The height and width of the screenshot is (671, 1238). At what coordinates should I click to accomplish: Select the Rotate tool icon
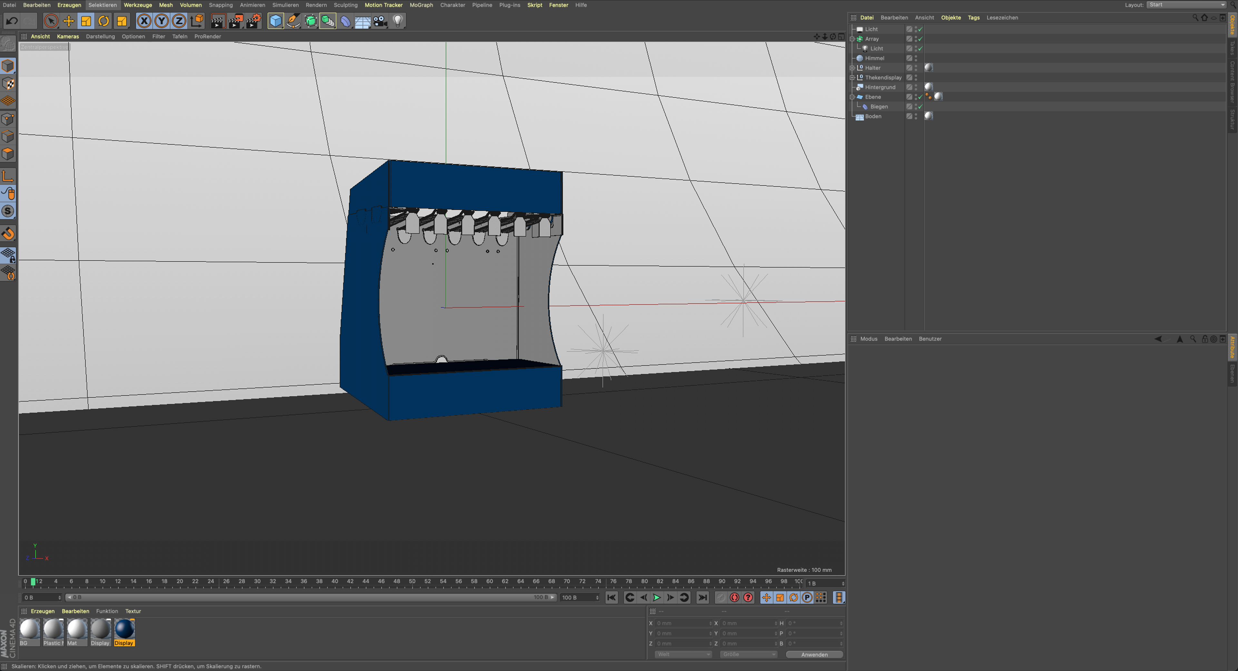coord(103,21)
